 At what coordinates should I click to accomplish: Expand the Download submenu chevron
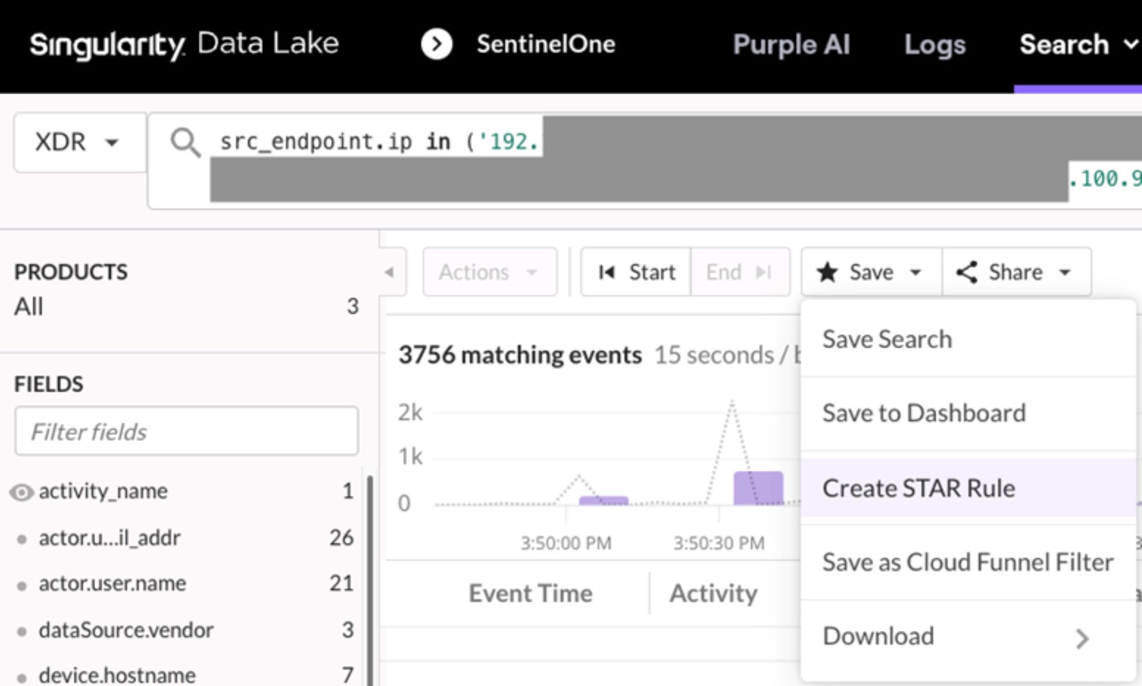(x=1082, y=639)
